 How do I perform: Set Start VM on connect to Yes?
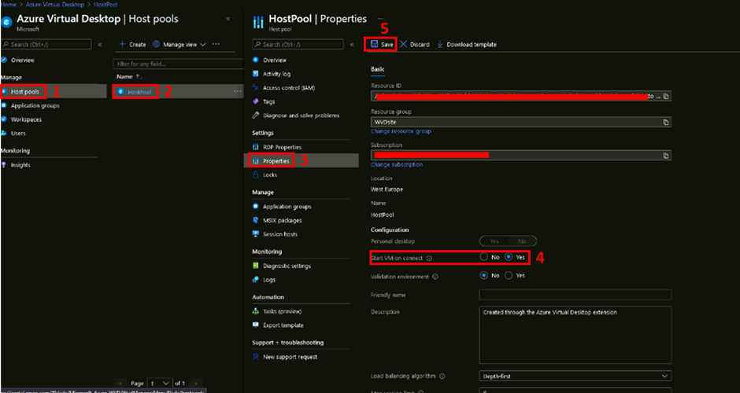tap(509, 257)
